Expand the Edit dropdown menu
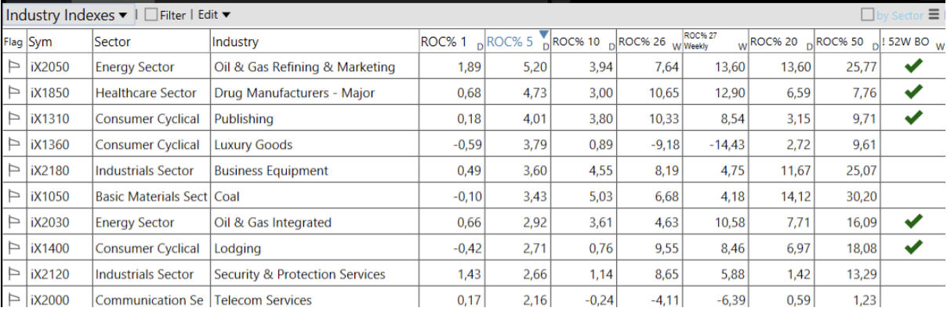Screen dimensions: 947x315 click(214, 15)
